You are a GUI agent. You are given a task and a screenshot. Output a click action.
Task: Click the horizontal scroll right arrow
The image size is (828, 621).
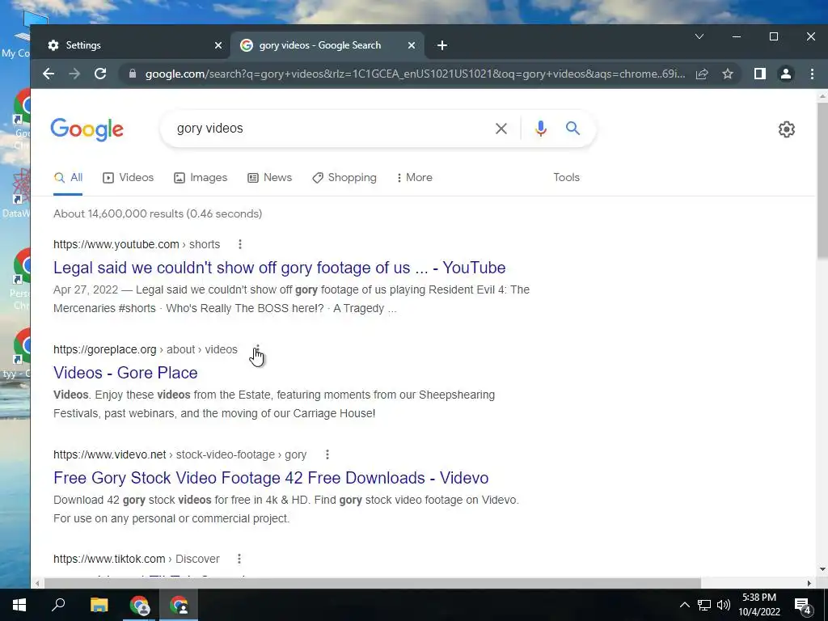click(x=809, y=583)
